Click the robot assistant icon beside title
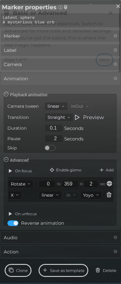The width and height of the screenshot is (121, 284). (x=65, y=7)
